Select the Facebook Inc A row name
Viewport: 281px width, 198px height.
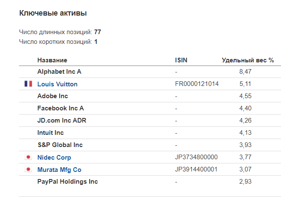[x=60, y=108]
